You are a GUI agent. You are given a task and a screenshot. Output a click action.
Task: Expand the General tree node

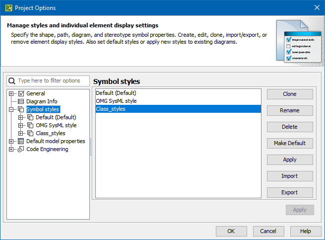click(11, 93)
